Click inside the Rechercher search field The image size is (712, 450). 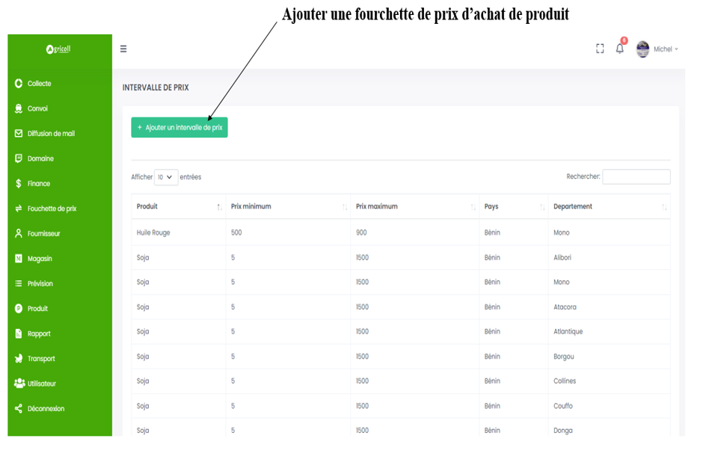point(636,176)
